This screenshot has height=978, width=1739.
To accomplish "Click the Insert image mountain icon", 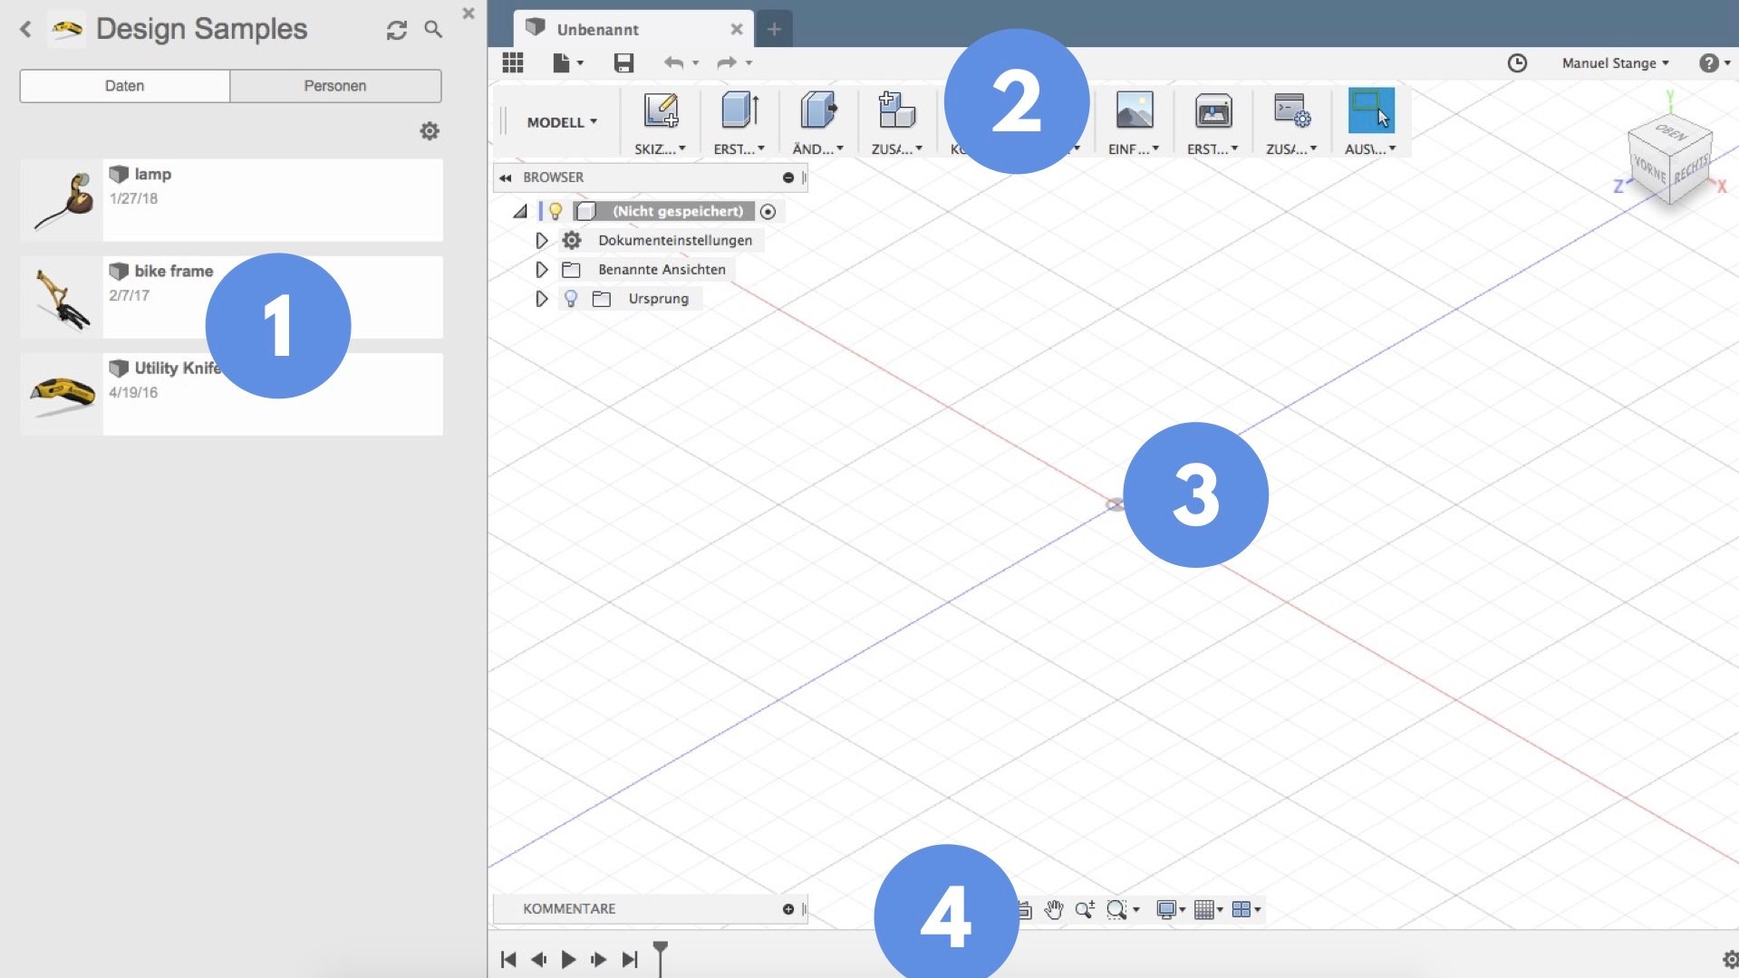I will tap(1135, 110).
